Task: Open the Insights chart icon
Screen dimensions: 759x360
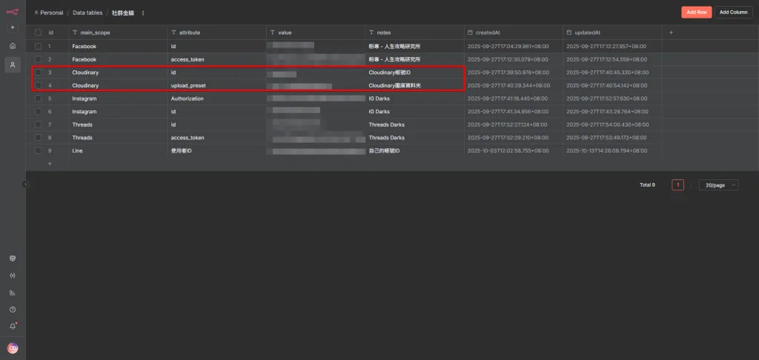Action: (13, 293)
